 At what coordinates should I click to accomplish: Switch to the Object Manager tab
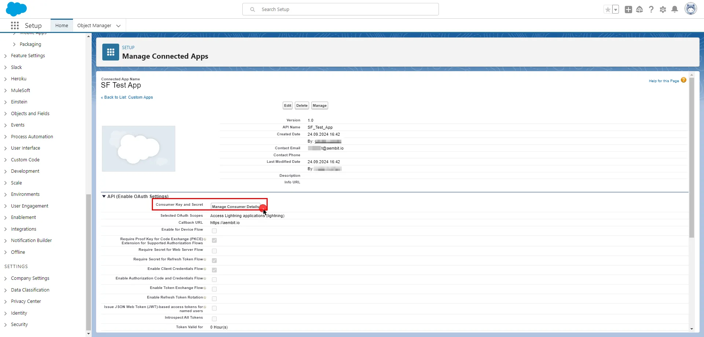click(94, 25)
